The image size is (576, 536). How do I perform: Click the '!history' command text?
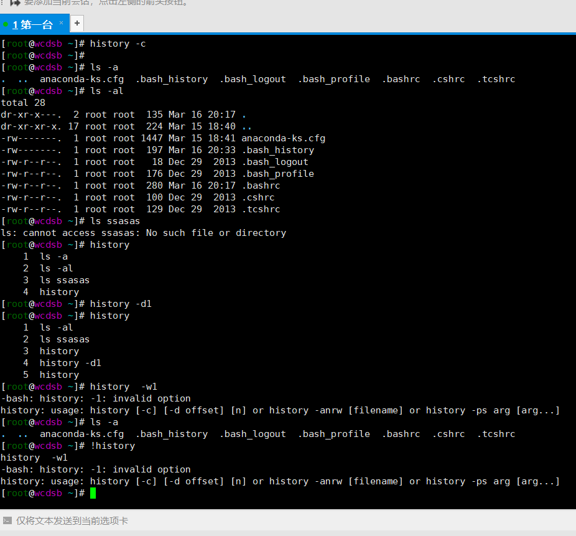pos(113,446)
